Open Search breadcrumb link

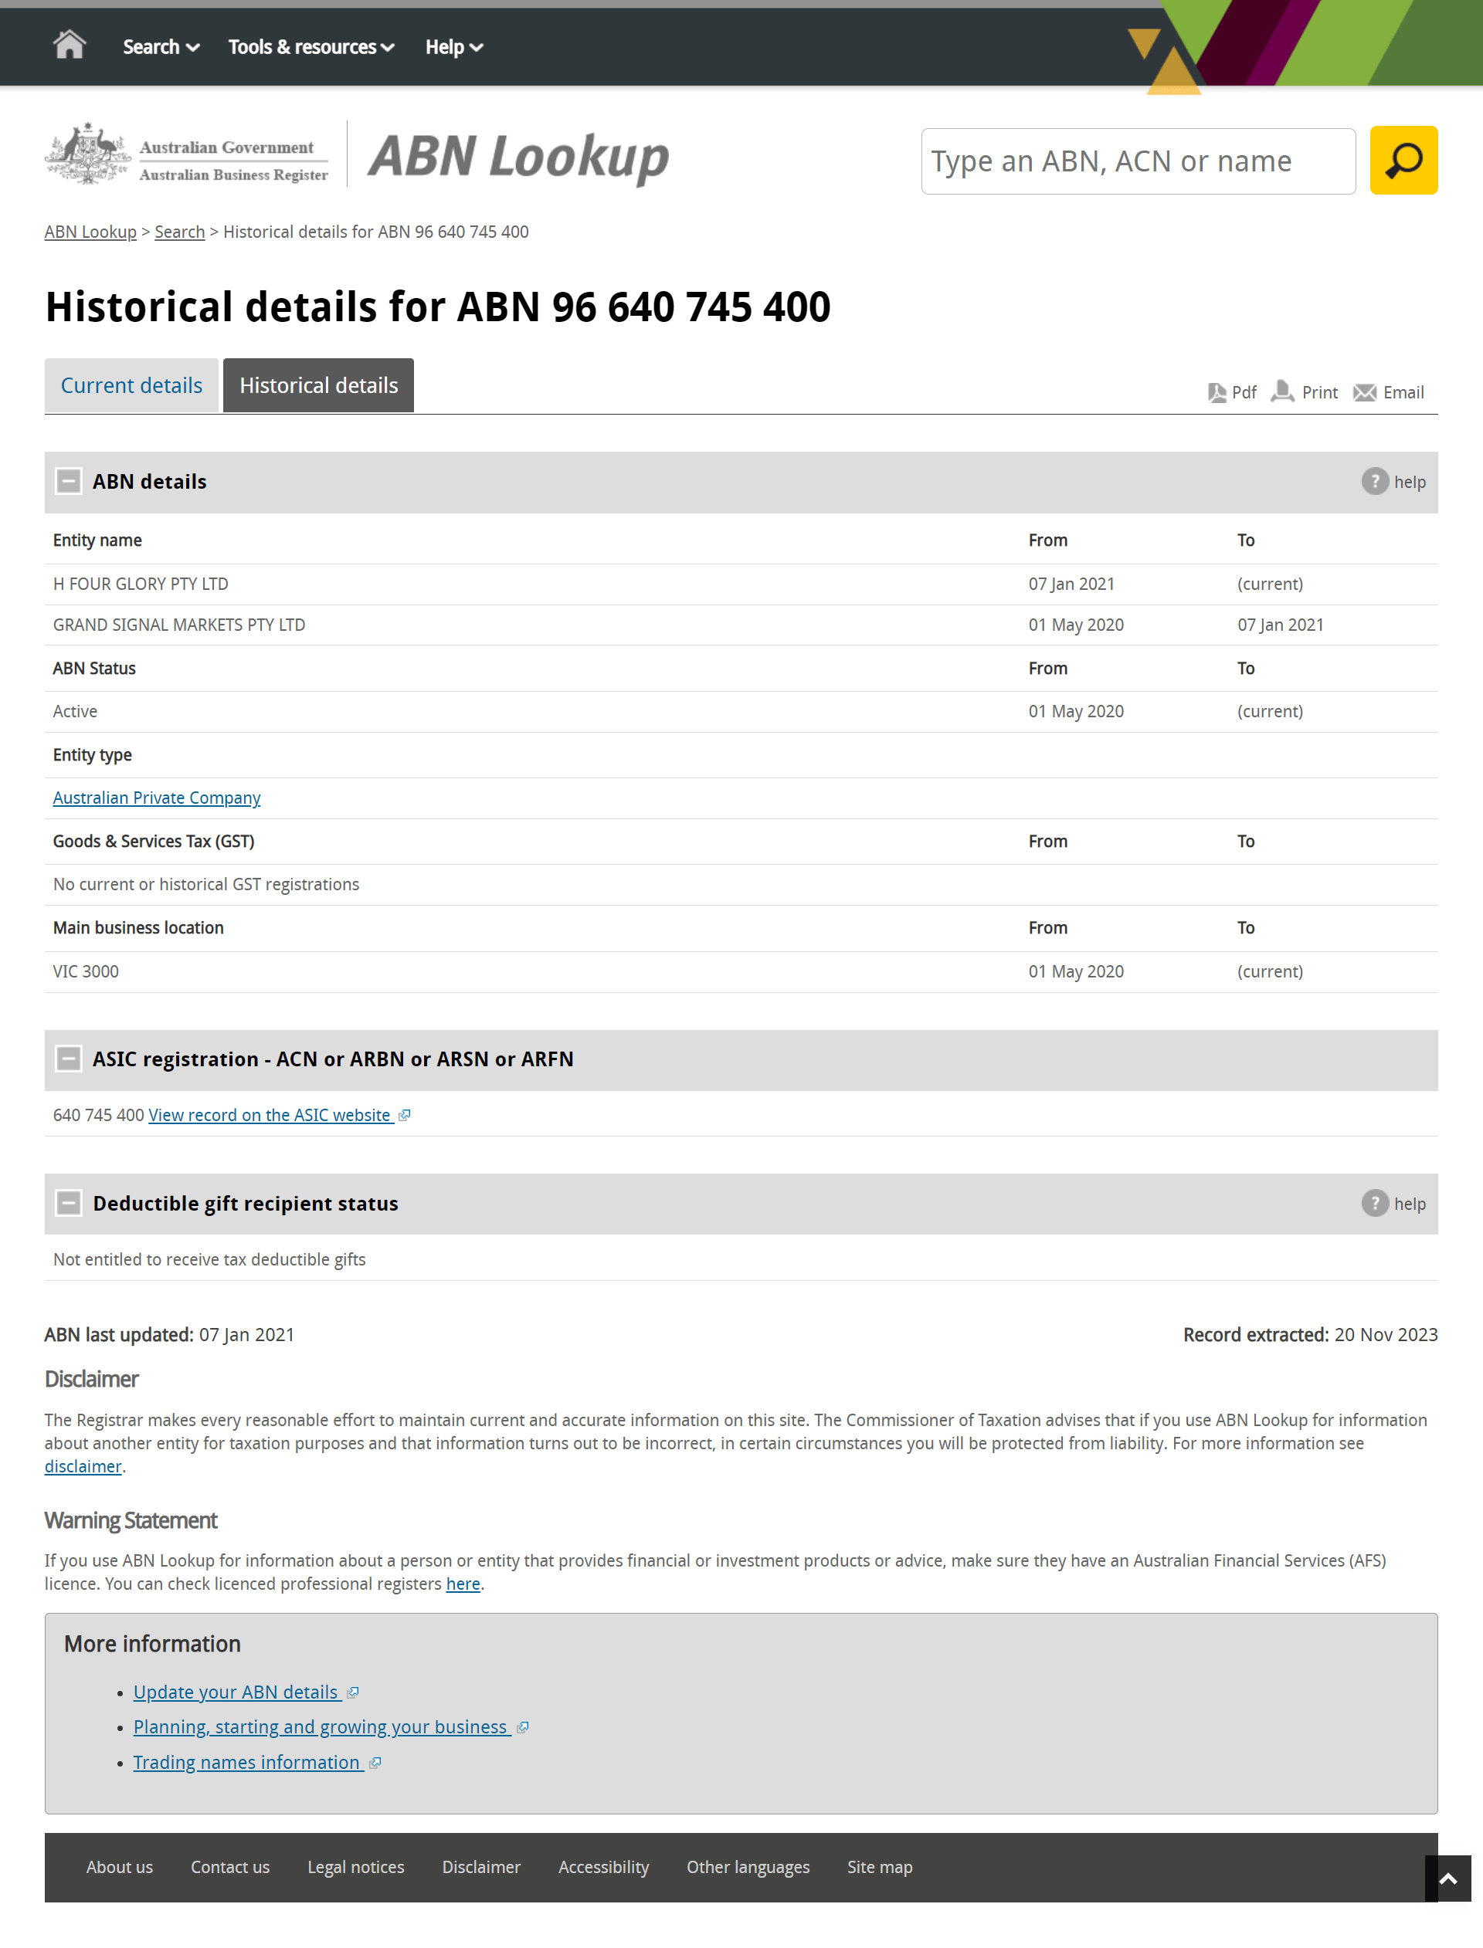click(179, 232)
